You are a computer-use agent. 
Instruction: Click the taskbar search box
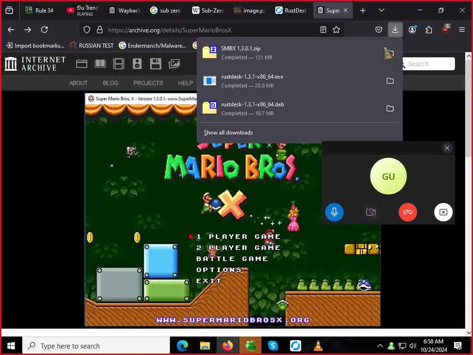pyautogui.click(x=96, y=346)
